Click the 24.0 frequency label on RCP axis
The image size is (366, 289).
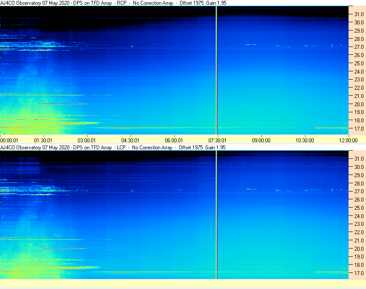[x=359, y=71]
